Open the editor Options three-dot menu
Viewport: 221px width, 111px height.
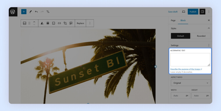tap(209, 12)
